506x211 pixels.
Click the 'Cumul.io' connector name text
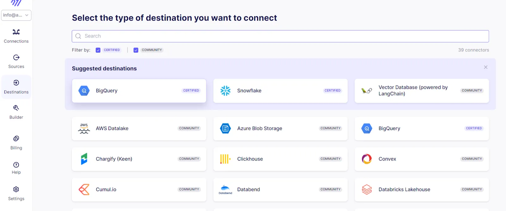tap(106, 190)
